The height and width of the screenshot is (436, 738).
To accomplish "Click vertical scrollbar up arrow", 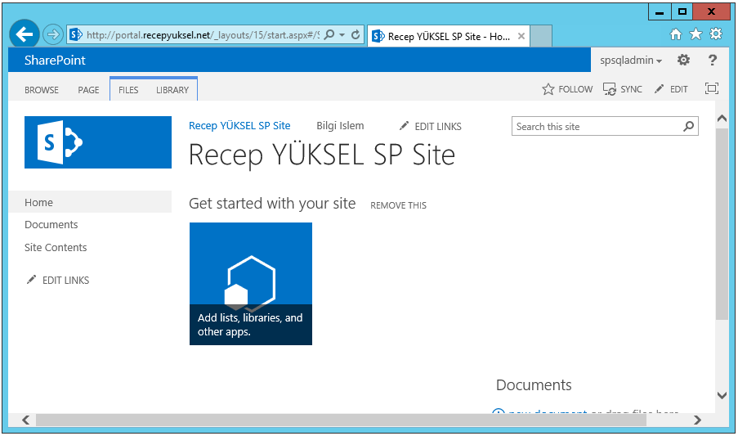I will coord(722,119).
